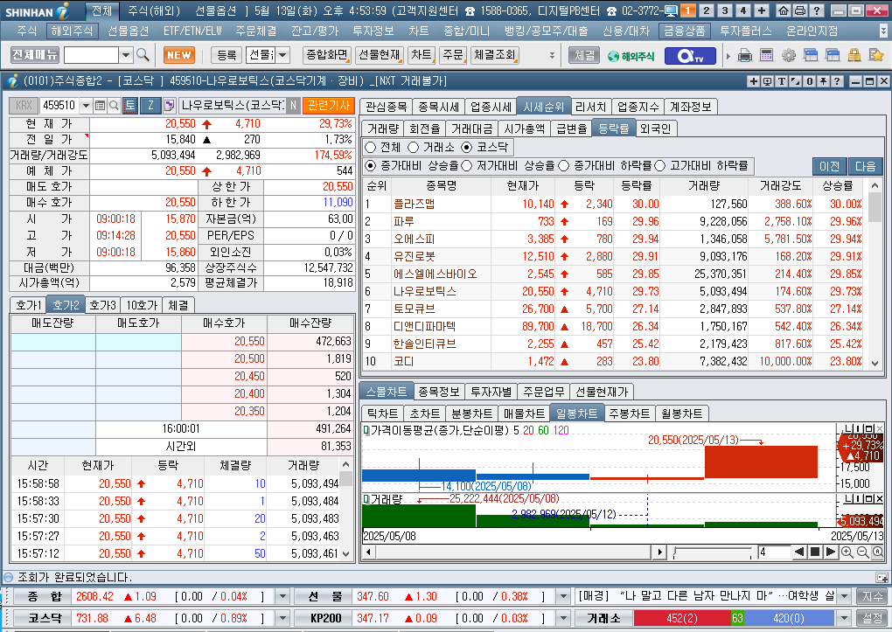Click the stock search magnifier beside 459510

(113, 105)
